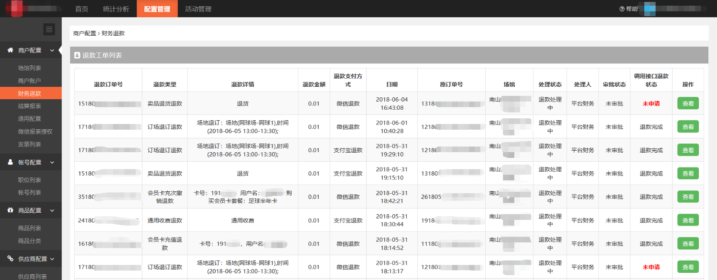Click 商户配置 in the breadcrumb
Viewport: 717px width, 280px height.
(x=85, y=33)
